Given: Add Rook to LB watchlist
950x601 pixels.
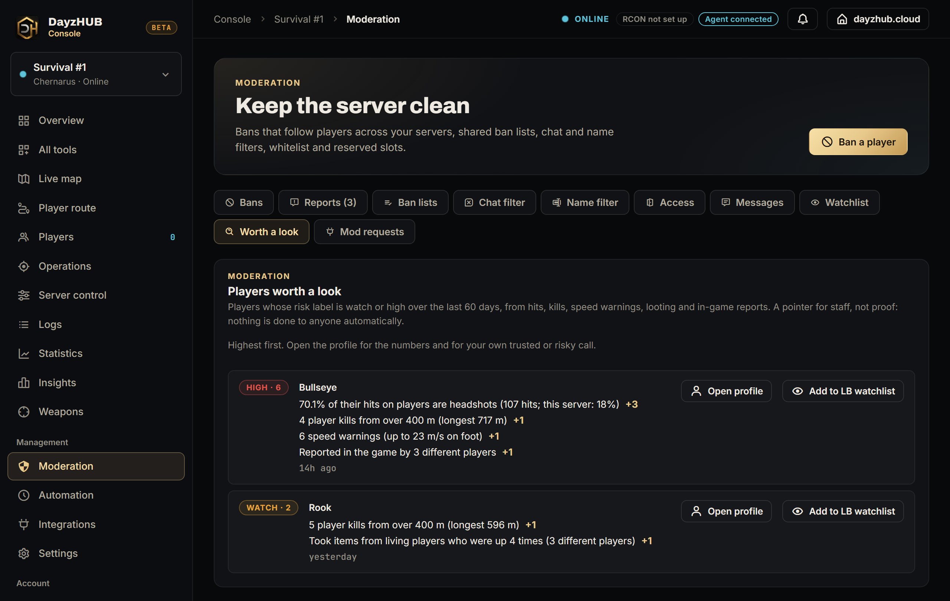Looking at the screenshot, I should coord(843,511).
